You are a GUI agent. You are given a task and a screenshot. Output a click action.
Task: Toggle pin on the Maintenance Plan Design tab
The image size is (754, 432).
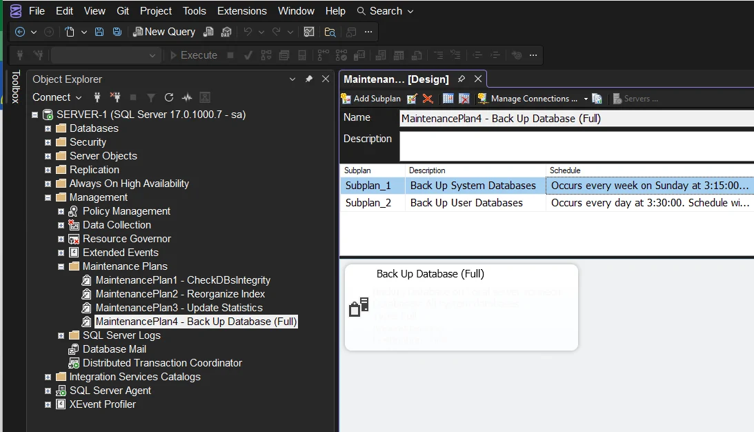click(462, 79)
